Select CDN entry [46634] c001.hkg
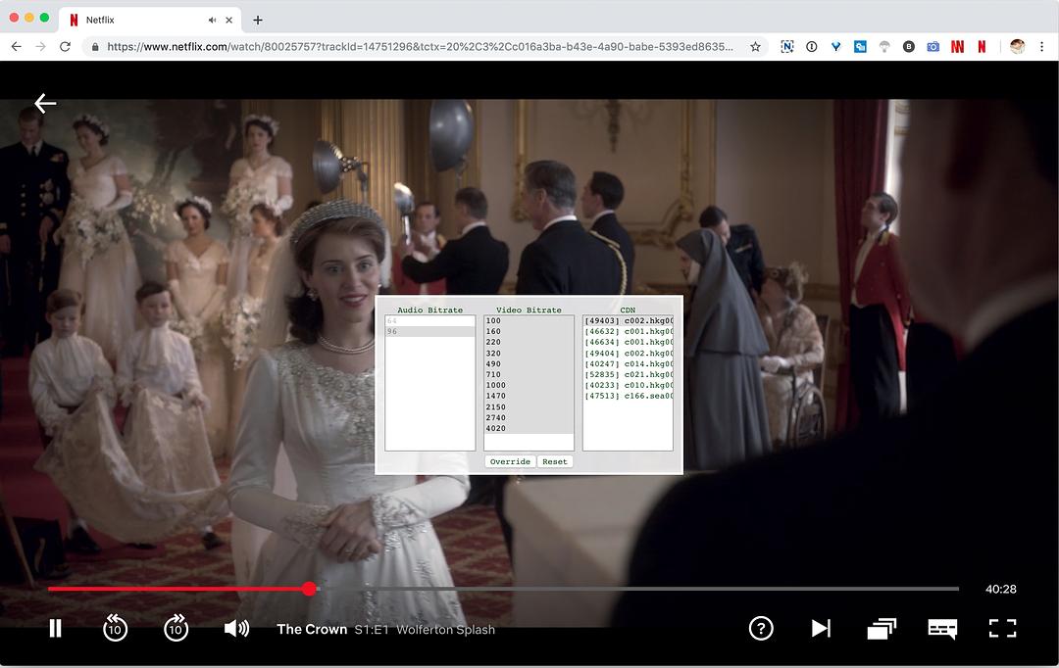 (x=629, y=342)
